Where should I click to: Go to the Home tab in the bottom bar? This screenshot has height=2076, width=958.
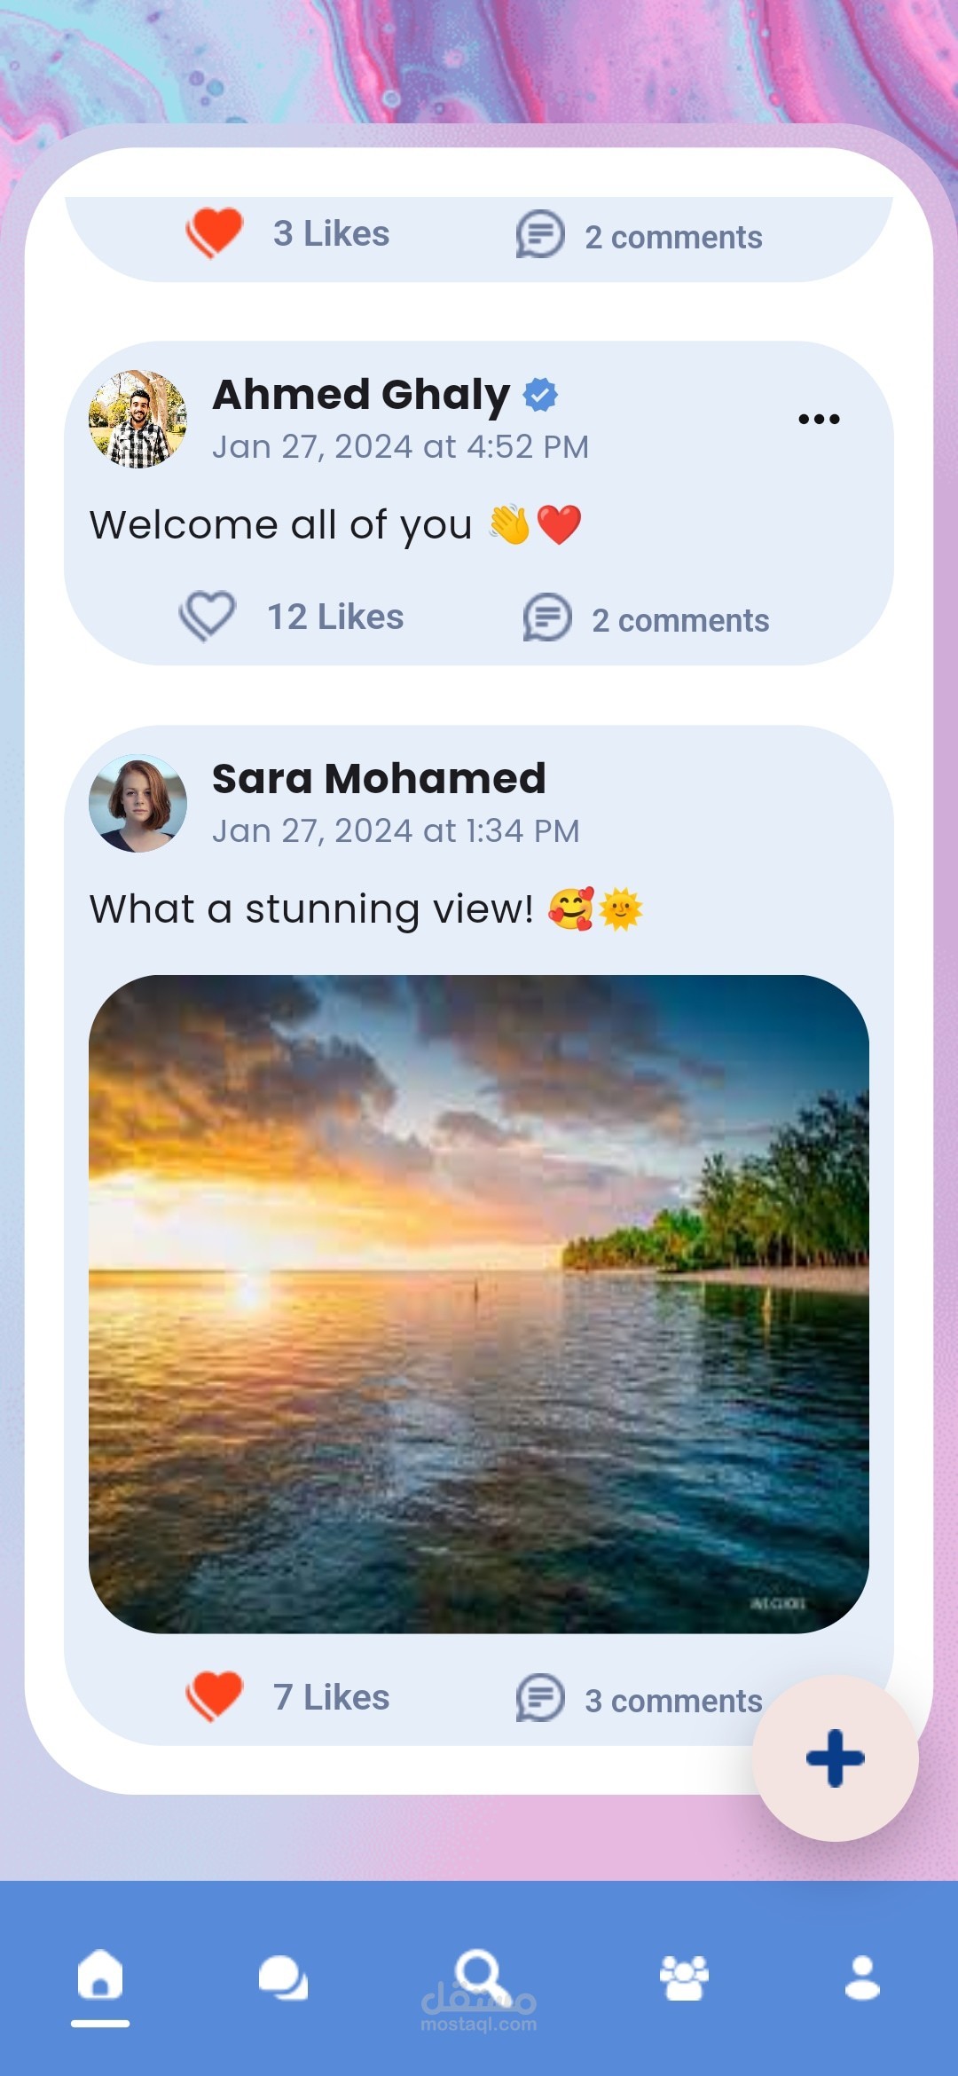[x=100, y=1975]
